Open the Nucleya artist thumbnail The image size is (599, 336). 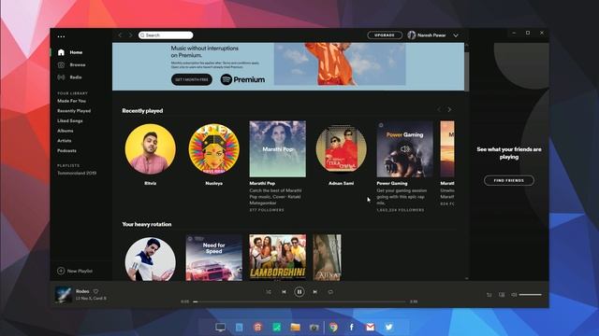[x=214, y=149]
